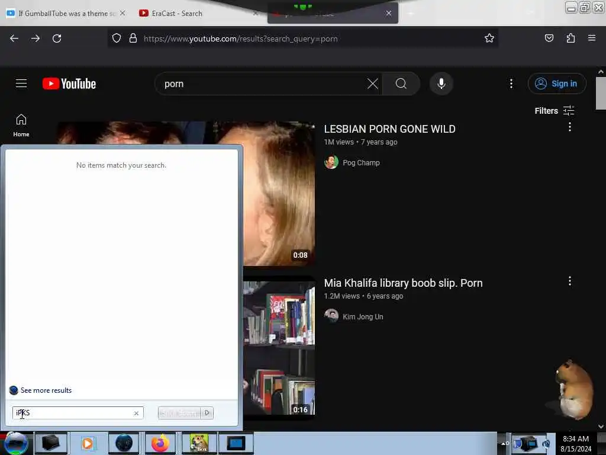Open the volume icon in system tray
606x455 pixels.
pyautogui.click(x=546, y=443)
